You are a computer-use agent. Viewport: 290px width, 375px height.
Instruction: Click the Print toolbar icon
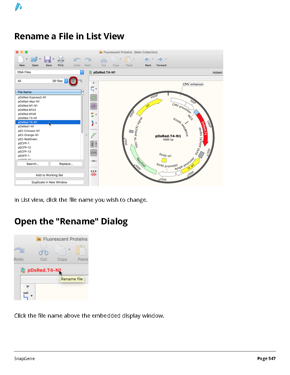tap(61, 59)
